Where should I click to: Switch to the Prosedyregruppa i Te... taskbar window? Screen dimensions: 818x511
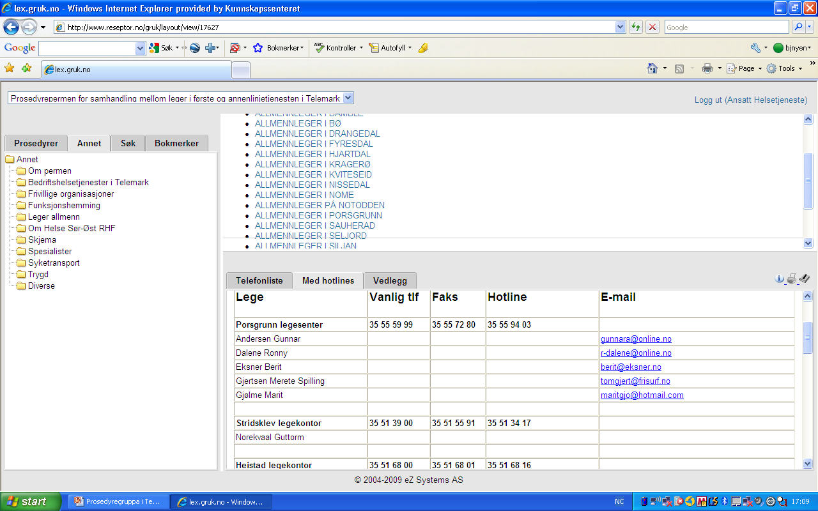point(118,501)
